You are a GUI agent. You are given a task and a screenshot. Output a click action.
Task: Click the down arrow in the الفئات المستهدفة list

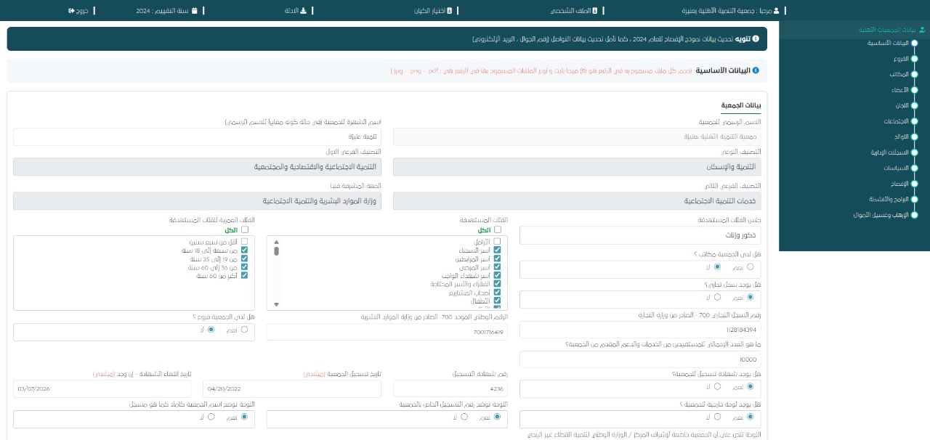tap(276, 305)
